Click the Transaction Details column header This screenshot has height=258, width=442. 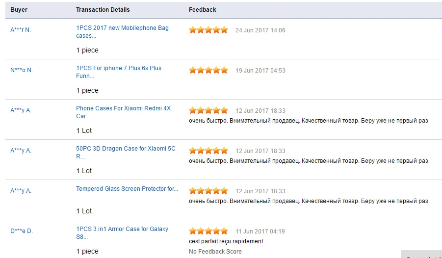tap(103, 10)
